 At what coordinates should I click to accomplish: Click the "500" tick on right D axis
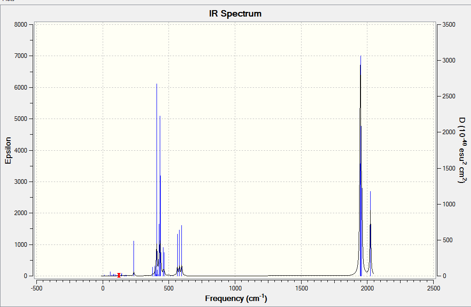point(447,240)
